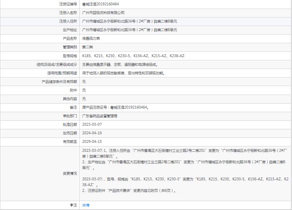Click the dot icon beside 注
The width and height of the screenshot is (292, 210).
coord(71,205)
